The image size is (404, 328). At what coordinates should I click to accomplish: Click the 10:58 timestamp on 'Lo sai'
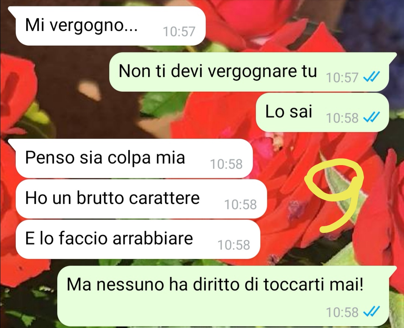342,118
